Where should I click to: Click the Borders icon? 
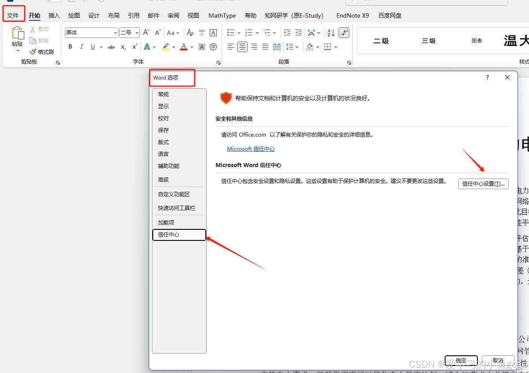pos(327,46)
